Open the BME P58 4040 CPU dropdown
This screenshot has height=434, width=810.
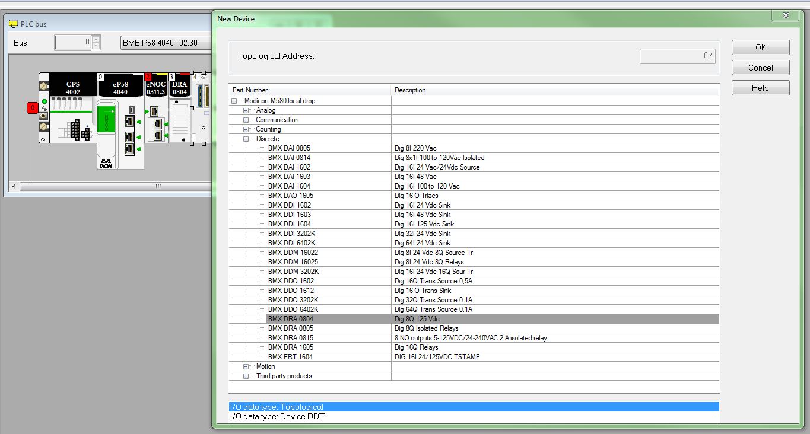pyautogui.click(x=166, y=43)
